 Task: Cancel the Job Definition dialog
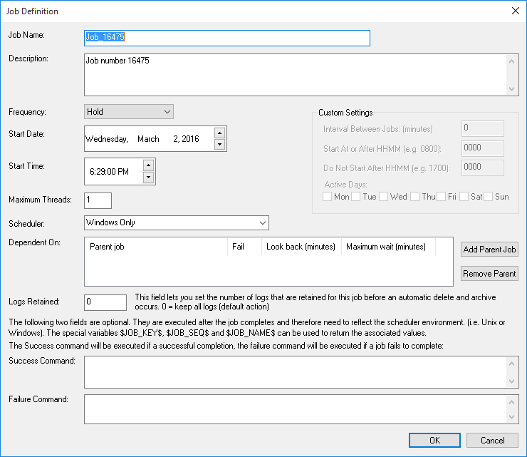492,441
